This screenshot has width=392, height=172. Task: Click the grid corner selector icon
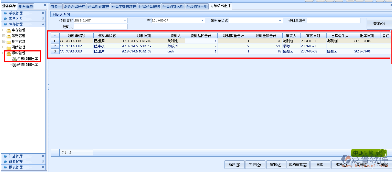pyautogui.click(x=54, y=36)
